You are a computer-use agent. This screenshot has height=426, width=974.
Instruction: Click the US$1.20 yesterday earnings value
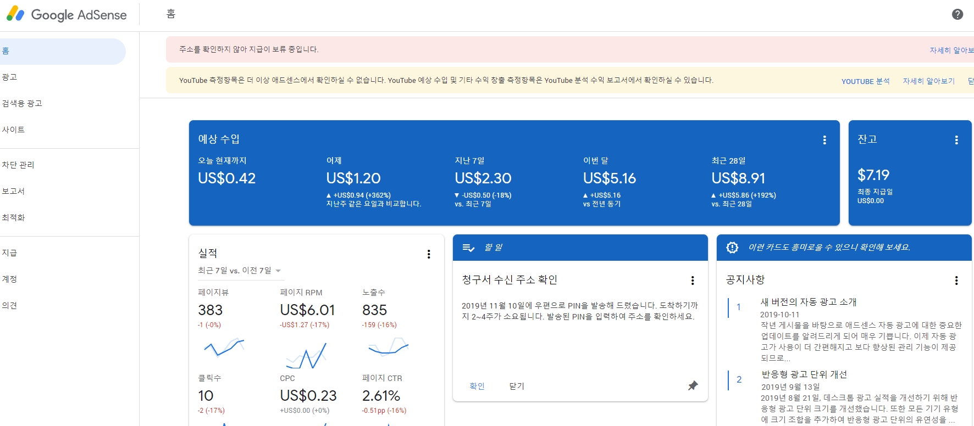pos(353,178)
